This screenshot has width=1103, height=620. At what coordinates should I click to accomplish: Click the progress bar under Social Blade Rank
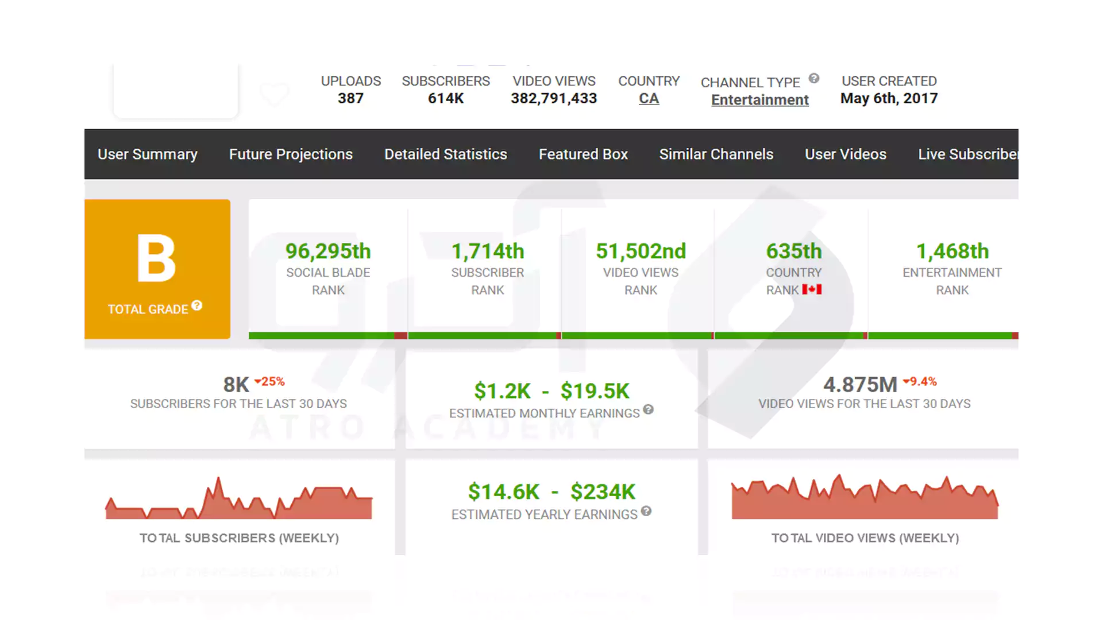pyautogui.click(x=328, y=335)
